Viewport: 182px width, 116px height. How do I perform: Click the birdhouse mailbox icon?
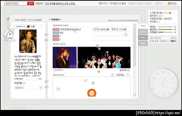pos(9,35)
